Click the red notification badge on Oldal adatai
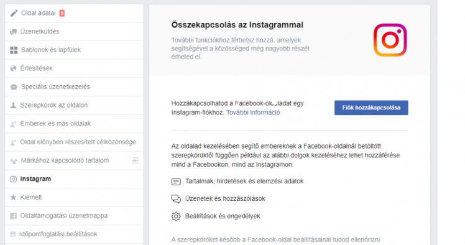 point(62,13)
